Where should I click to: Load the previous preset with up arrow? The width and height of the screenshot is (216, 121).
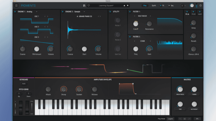click(x=124, y=5)
